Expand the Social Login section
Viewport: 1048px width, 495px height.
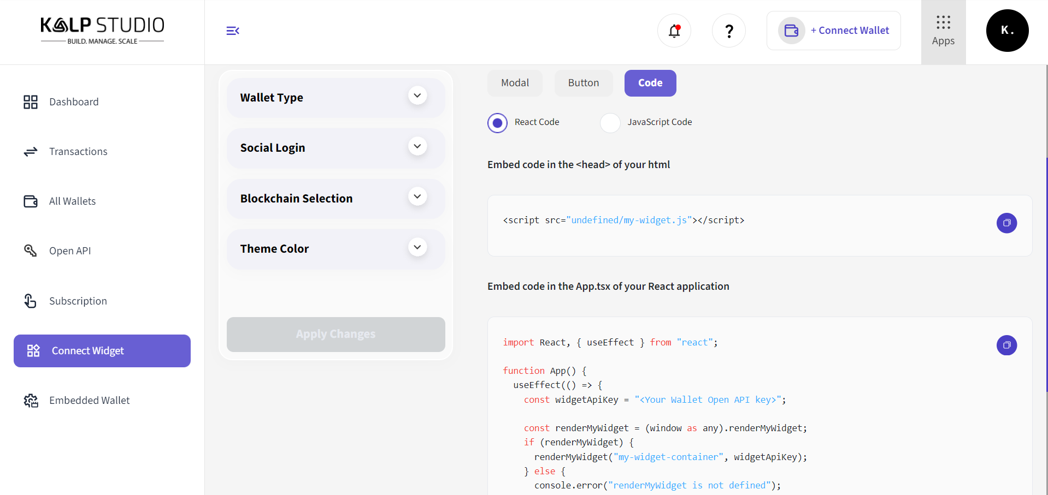(417, 146)
